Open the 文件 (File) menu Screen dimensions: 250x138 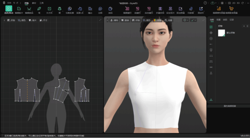pyautogui.click(x=9, y=3)
